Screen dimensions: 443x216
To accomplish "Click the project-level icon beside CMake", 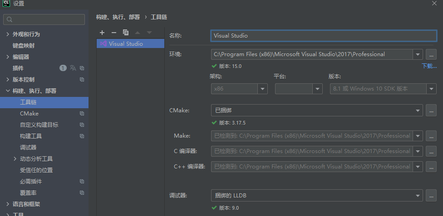I will point(82,113).
